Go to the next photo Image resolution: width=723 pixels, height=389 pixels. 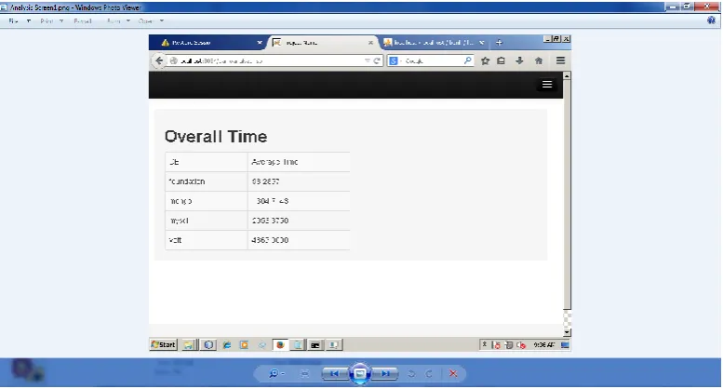(x=385, y=373)
